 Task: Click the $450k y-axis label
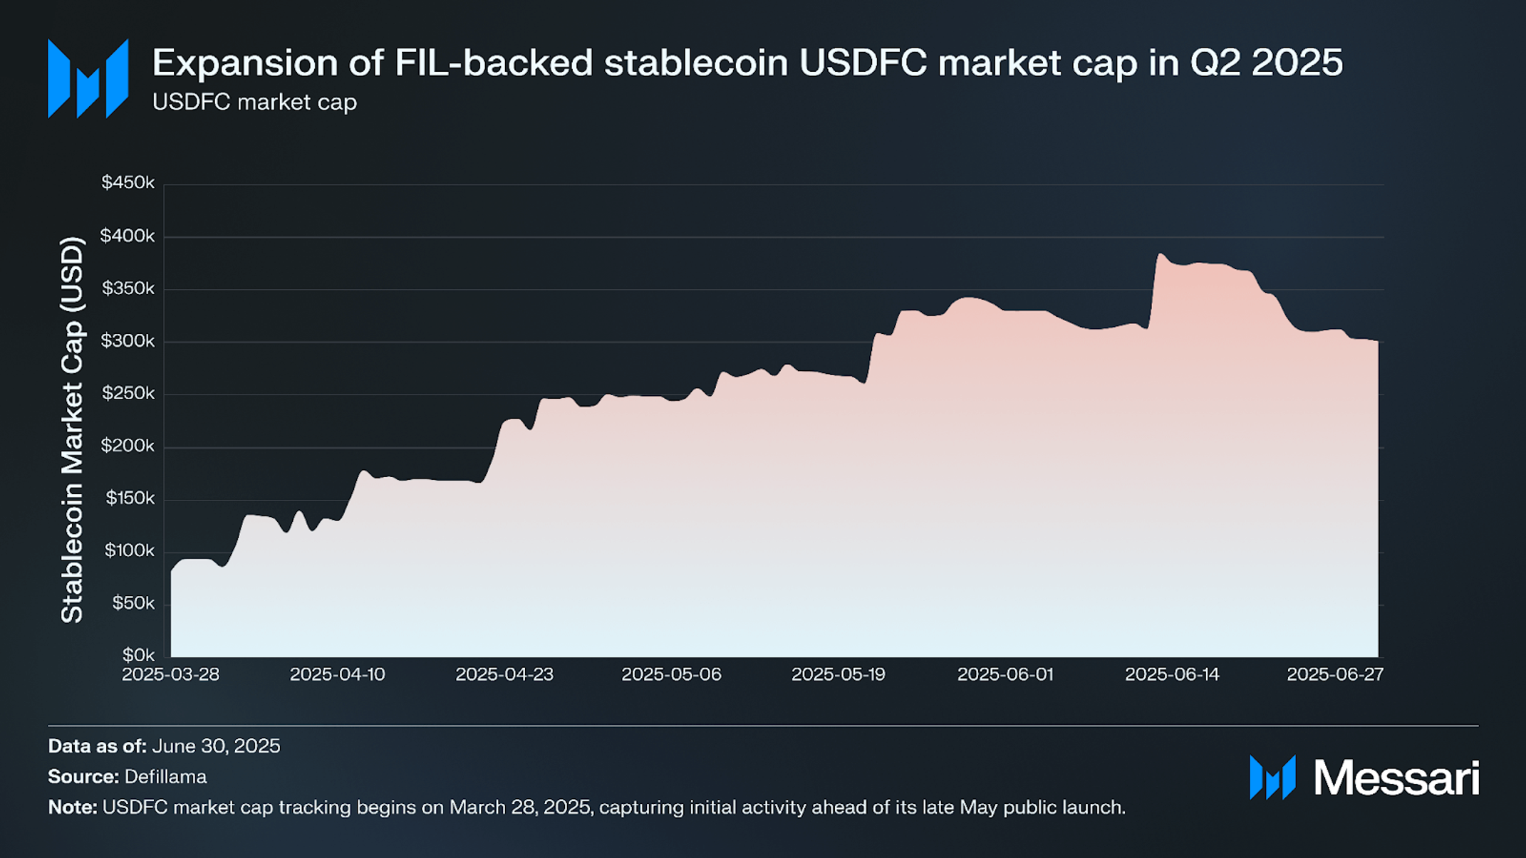click(128, 183)
